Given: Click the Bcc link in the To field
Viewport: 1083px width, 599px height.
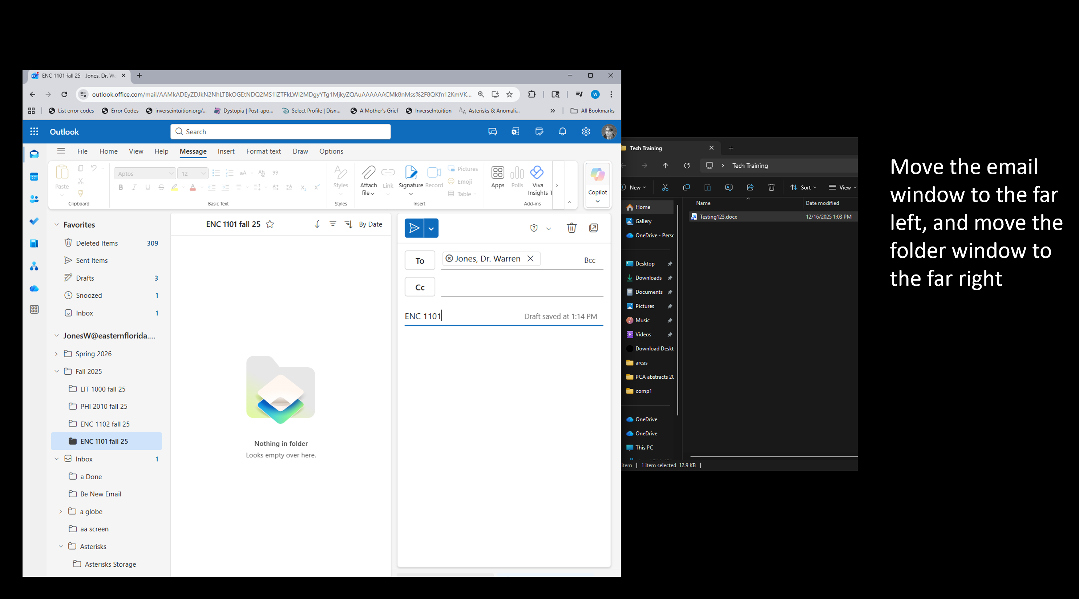Looking at the screenshot, I should [589, 260].
